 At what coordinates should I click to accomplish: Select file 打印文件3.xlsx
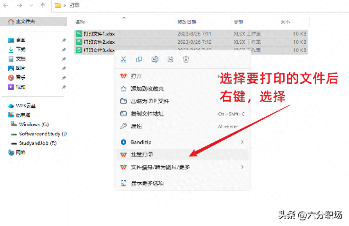99,50
